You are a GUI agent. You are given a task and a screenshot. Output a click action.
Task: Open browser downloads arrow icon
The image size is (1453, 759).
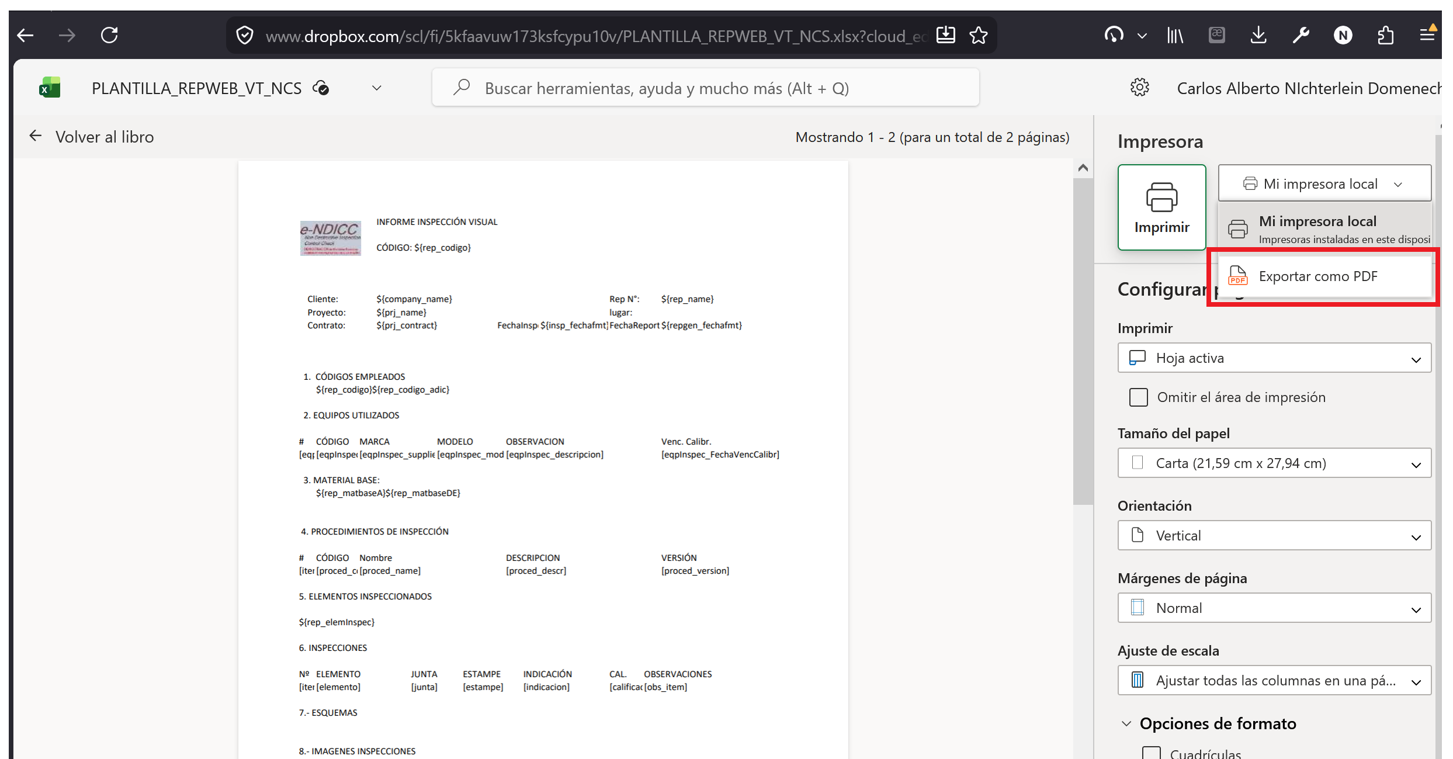tap(1258, 36)
